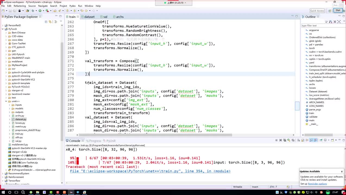Click the Quick Access field
Screen dimensions: 346x195
coord(317,11)
